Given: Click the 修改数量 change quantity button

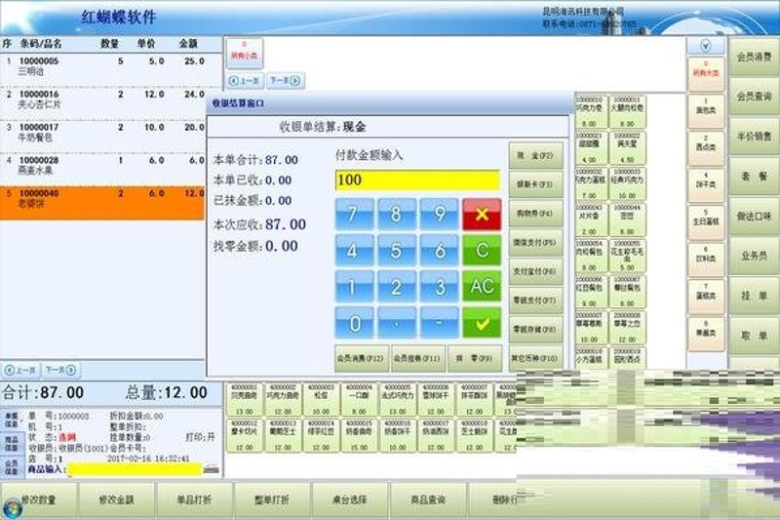Looking at the screenshot, I should (x=39, y=500).
